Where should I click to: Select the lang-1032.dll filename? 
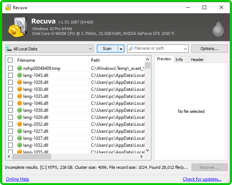point(36,145)
